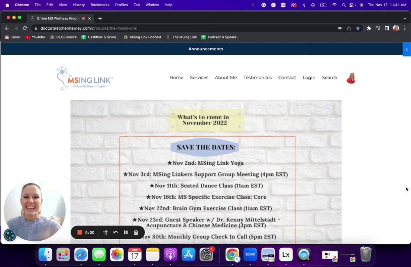Go back to the previous page
The height and width of the screenshot is (267, 411).
[x=7, y=28]
